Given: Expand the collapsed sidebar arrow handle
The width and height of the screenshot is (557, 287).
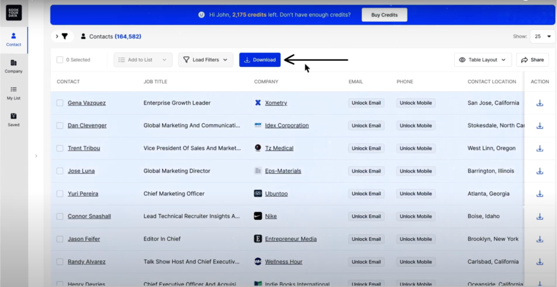Looking at the screenshot, I should pyautogui.click(x=36, y=156).
